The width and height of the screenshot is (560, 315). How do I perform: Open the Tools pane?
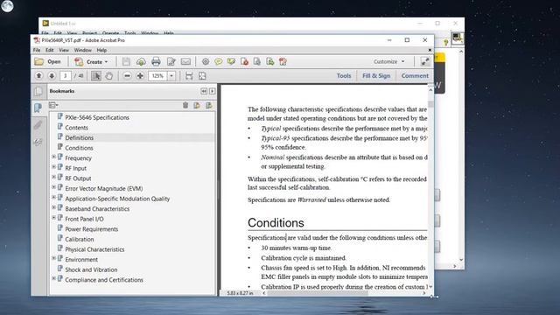(x=344, y=76)
